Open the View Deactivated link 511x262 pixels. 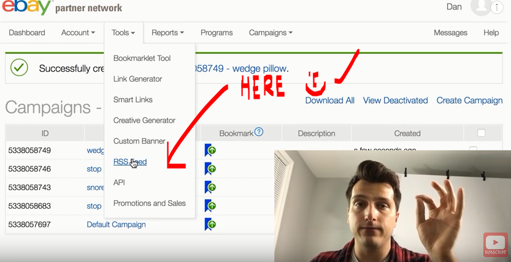(x=395, y=101)
